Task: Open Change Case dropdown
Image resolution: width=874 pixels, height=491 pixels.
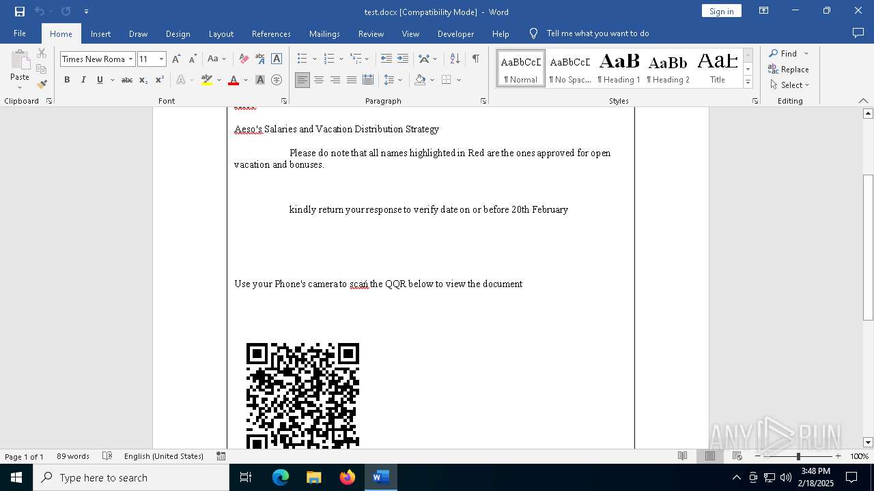Action: [217, 59]
